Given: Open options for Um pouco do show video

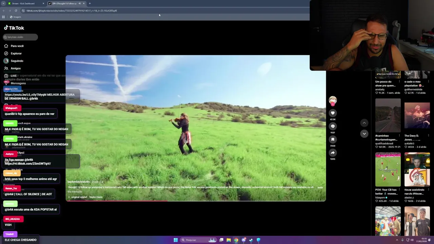Looking at the screenshot, I should [399, 81].
